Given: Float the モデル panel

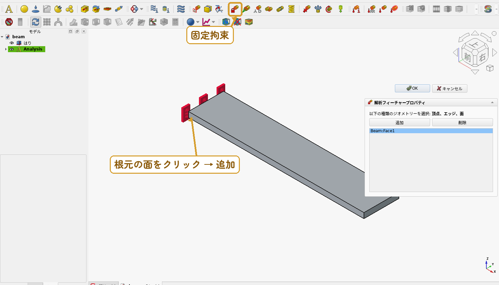Looking at the screenshot, I should 77,31.
